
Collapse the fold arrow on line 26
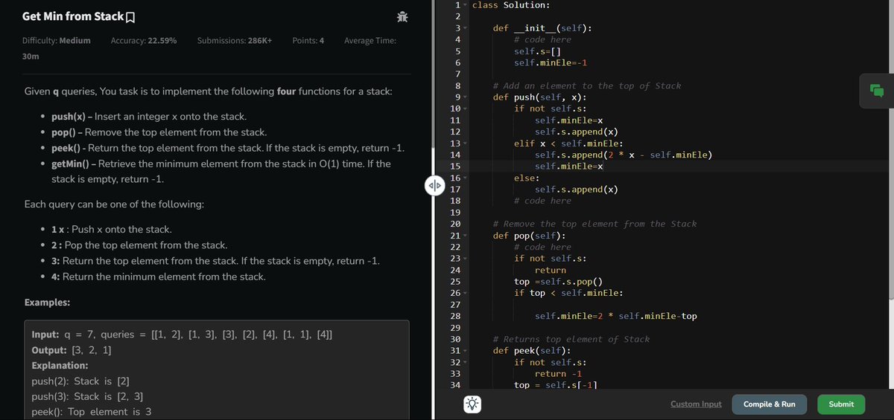click(x=466, y=293)
